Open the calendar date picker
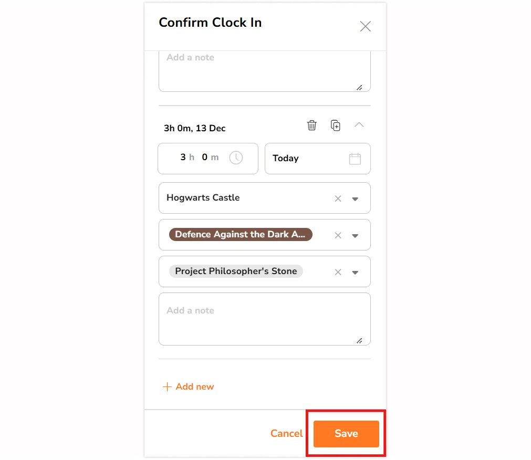The width and height of the screenshot is (531, 460). [355, 159]
